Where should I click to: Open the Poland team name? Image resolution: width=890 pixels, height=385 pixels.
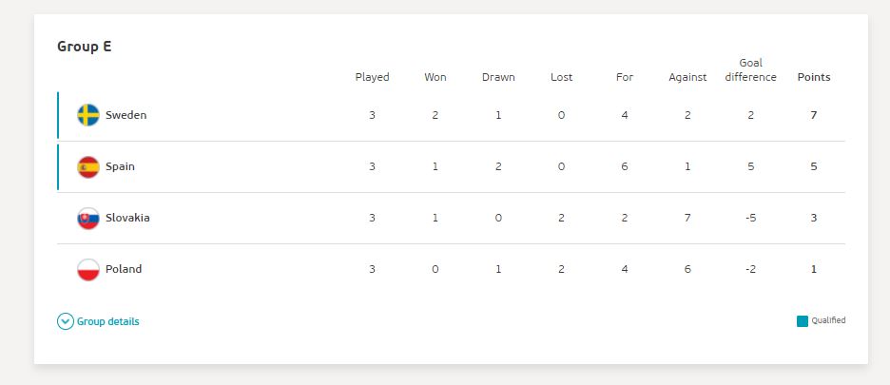[124, 269]
